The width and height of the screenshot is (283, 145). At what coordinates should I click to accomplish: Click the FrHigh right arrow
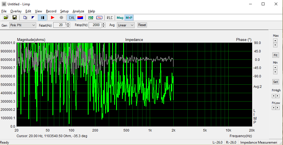(278, 96)
